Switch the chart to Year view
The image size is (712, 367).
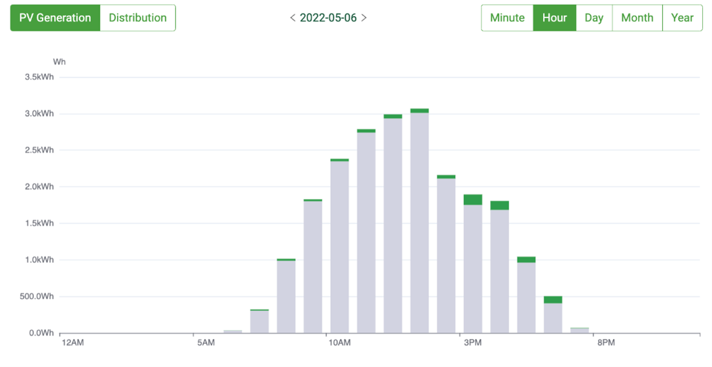682,18
